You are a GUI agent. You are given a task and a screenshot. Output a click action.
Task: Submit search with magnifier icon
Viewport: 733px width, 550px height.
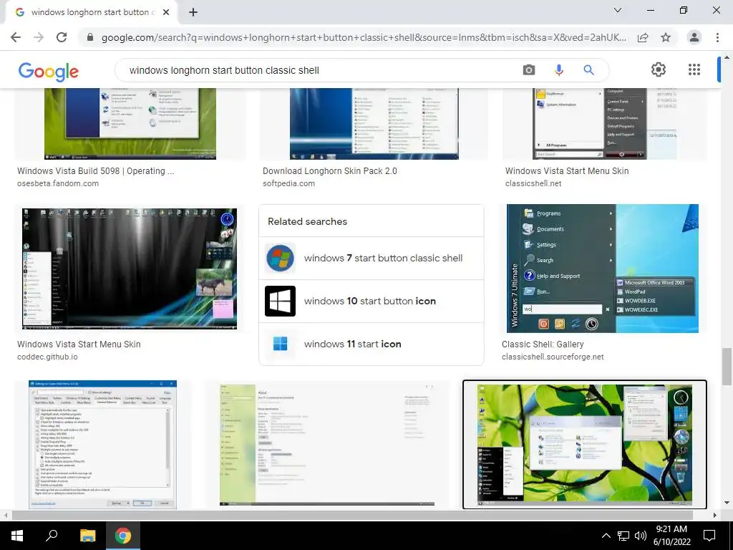588,70
